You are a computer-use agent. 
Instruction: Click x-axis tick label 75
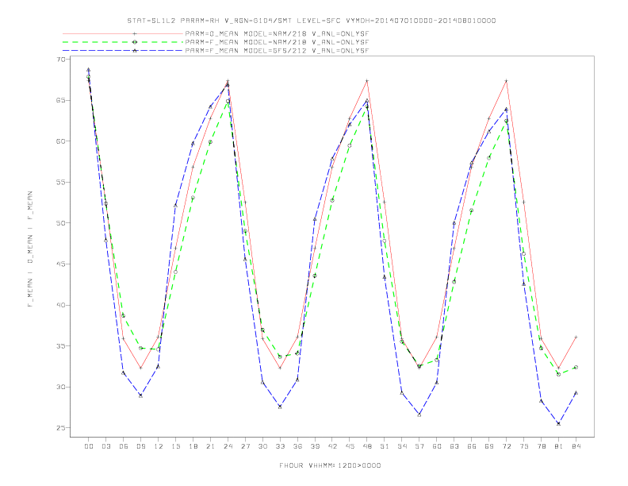pyautogui.click(x=524, y=446)
